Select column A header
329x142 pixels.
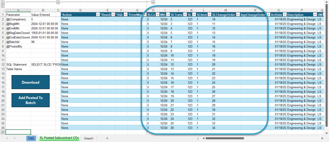click(18, 10)
